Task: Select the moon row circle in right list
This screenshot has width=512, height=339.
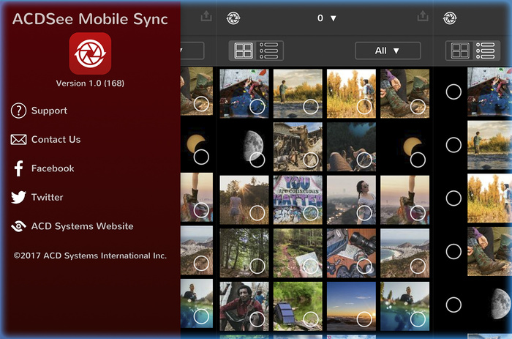Action: 453,305
